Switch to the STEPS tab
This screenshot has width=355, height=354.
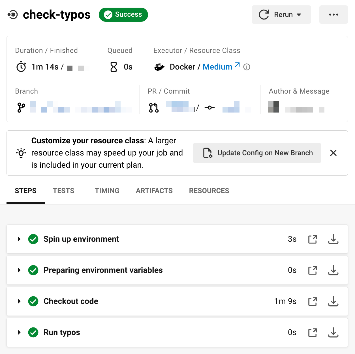(x=25, y=191)
